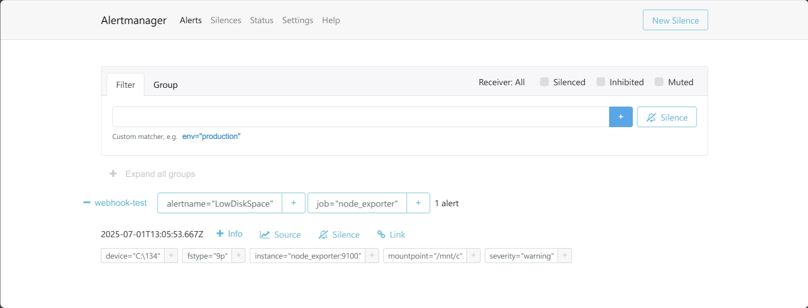
Task: Silence the LowDiskSpace alert
Action: [x=339, y=235]
